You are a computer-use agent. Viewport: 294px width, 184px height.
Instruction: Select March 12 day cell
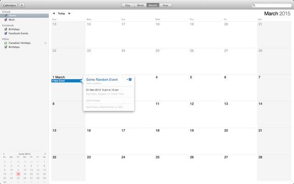pos(205,115)
